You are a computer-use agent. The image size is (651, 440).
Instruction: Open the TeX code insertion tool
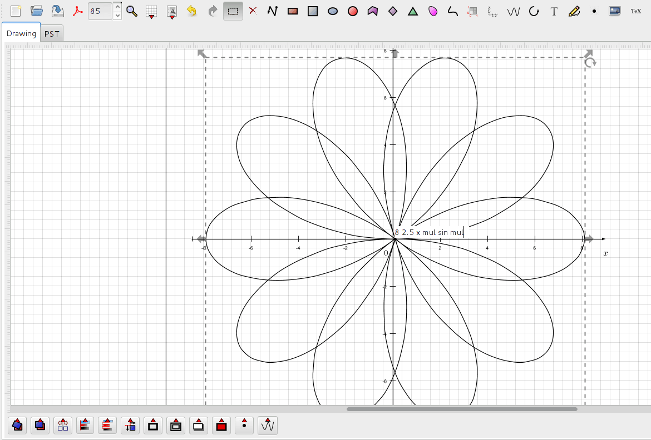[x=635, y=11]
